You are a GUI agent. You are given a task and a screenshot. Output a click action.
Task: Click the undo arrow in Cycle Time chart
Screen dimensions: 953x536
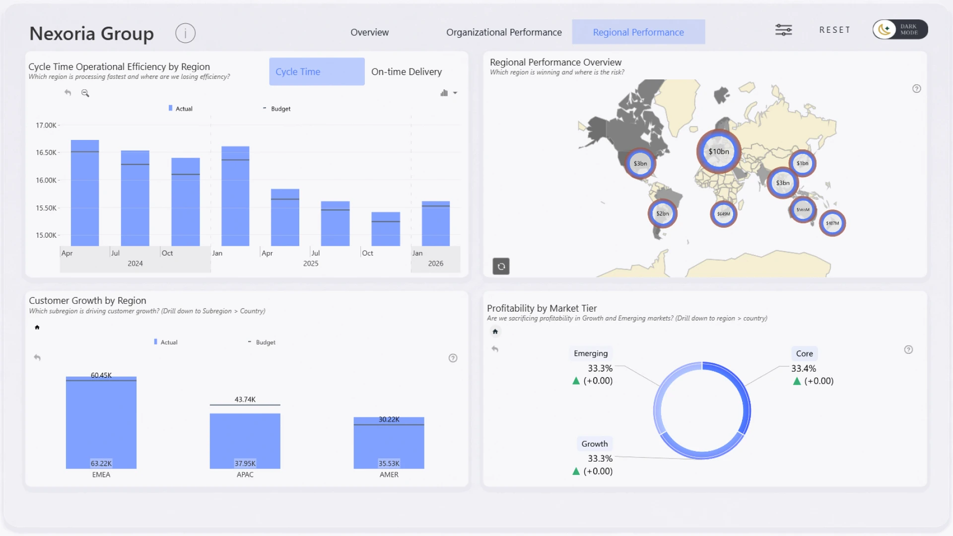click(x=68, y=93)
